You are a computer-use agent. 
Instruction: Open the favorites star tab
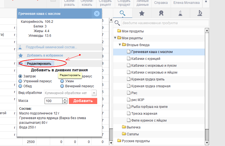click(142, 13)
